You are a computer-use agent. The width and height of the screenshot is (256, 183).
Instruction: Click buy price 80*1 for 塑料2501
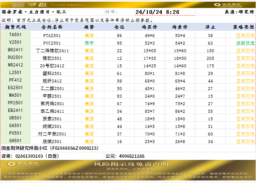click(149, 73)
